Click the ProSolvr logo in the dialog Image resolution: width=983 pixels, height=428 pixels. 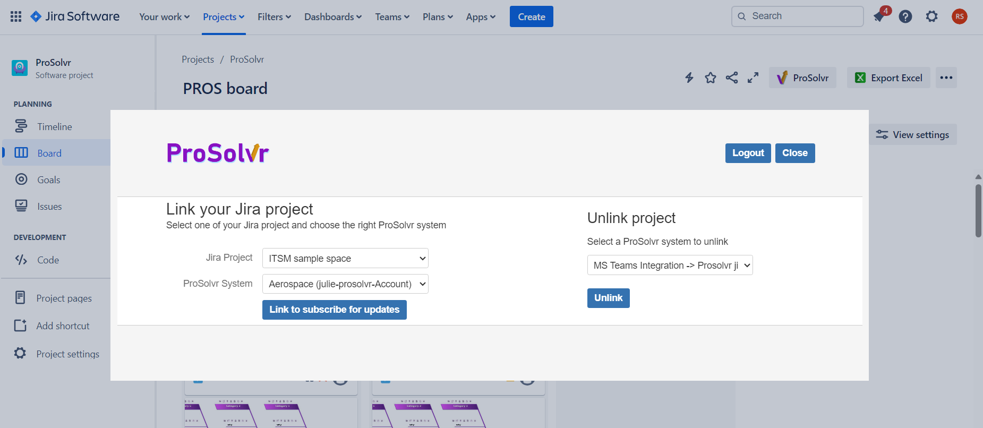[218, 153]
